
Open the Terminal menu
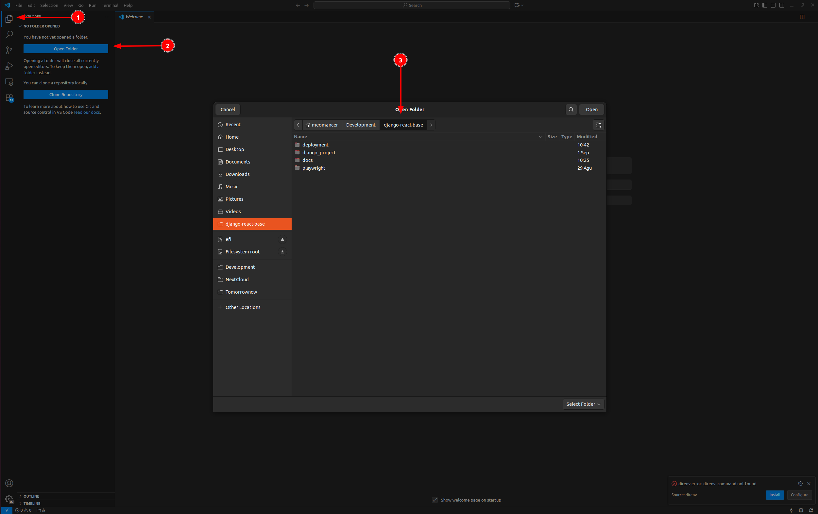(110, 5)
